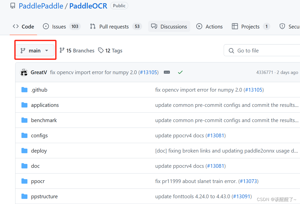Click the git branch icon in main button
Image resolution: width=300 pixels, height=204 pixels.
point(23,51)
